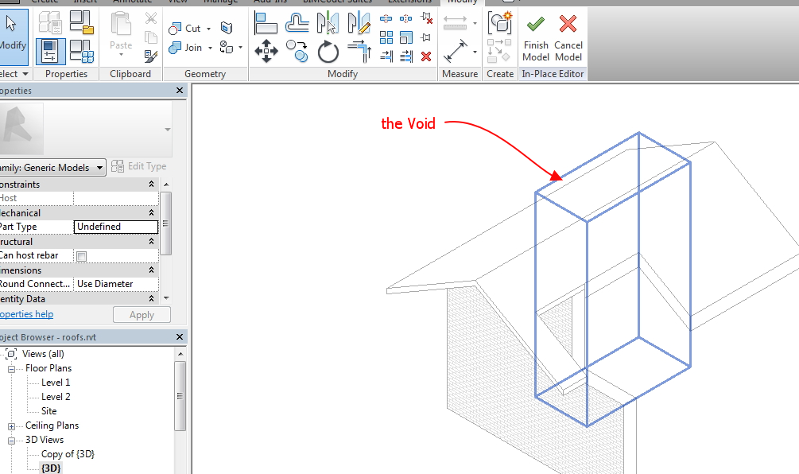
Task: Activate the Array tool
Action: pyautogui.click(x=386, y=37)
